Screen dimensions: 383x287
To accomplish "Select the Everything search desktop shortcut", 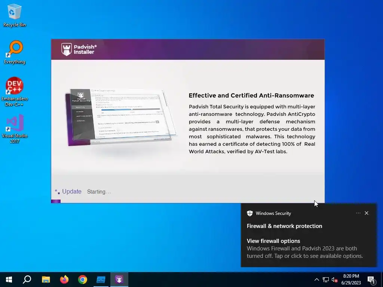I will [15, 52].
